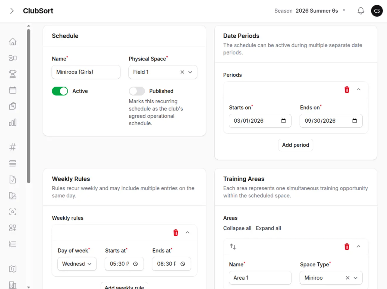Screen dimensions: 387x289
Task: Click the Add period button
Action: 296,145
